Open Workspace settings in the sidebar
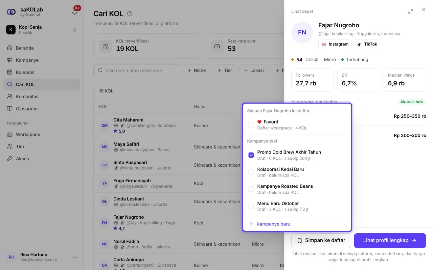Image resolution: width=433 pixels, height=270 pixels. tap(42, 134)
